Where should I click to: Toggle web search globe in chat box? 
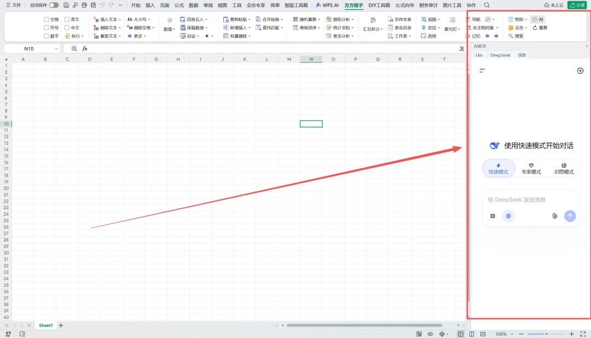(508, 216)
